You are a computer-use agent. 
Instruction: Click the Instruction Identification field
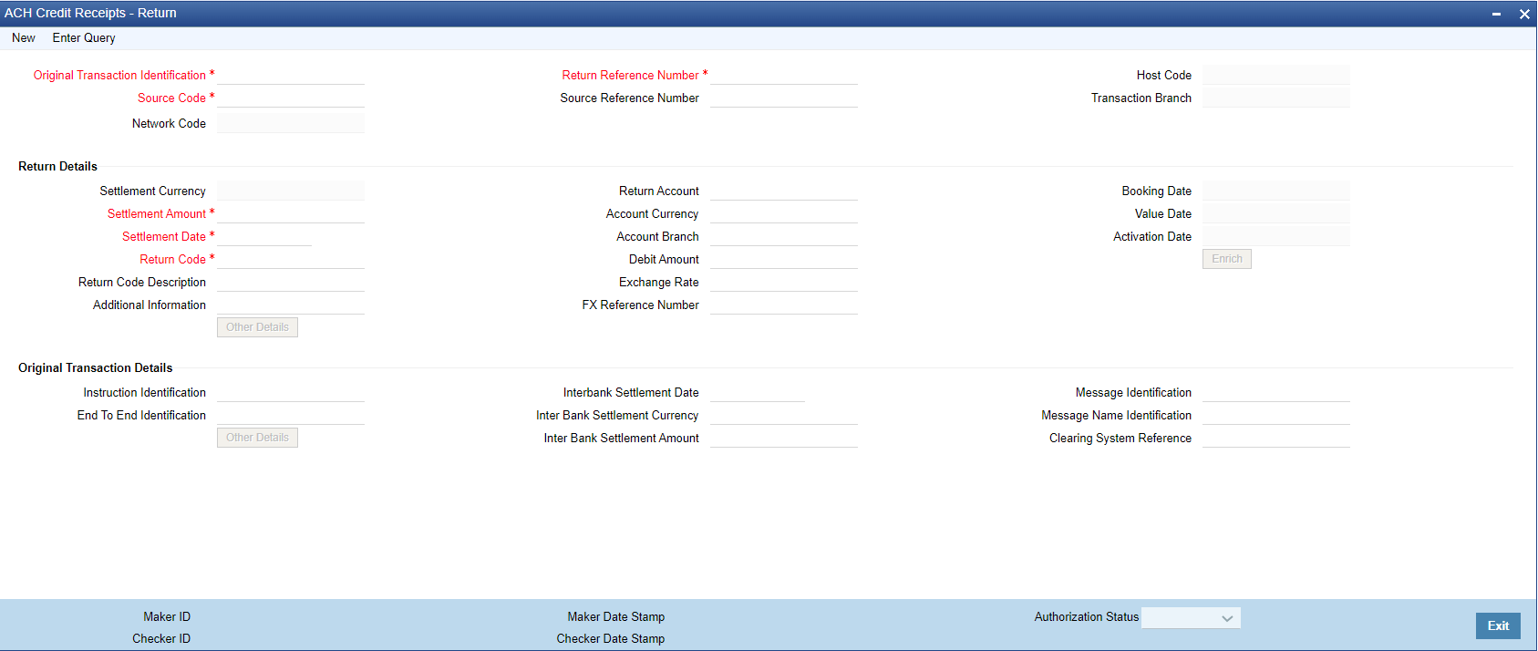[x=291, y=392]
